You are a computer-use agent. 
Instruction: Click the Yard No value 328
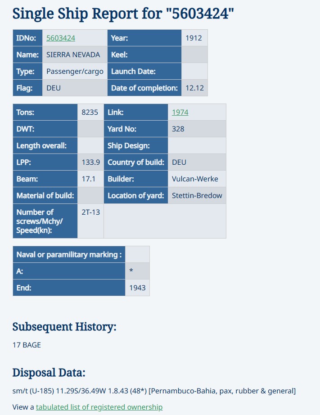197,129
